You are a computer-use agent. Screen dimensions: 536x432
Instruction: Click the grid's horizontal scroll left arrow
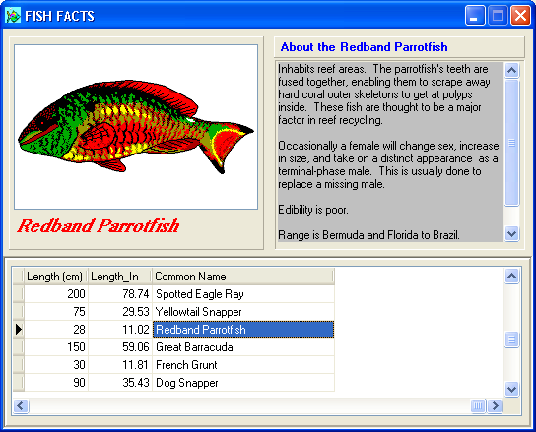click(x=21, y=406)
